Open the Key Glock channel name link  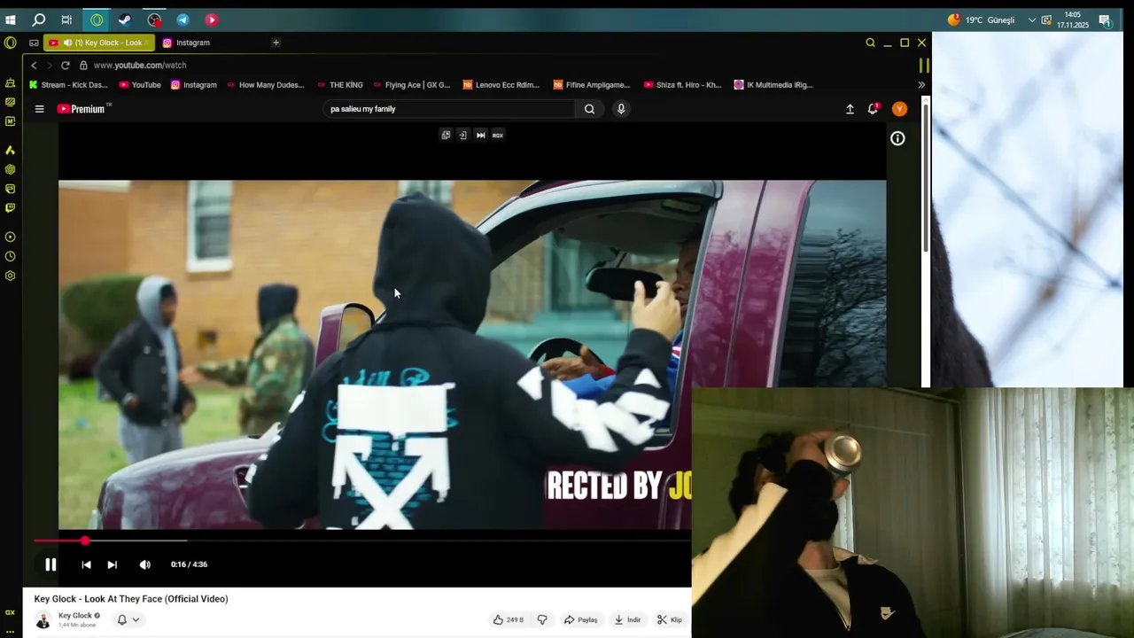[75, 616]
